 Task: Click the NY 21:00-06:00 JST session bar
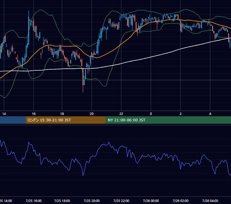[168, 120]
